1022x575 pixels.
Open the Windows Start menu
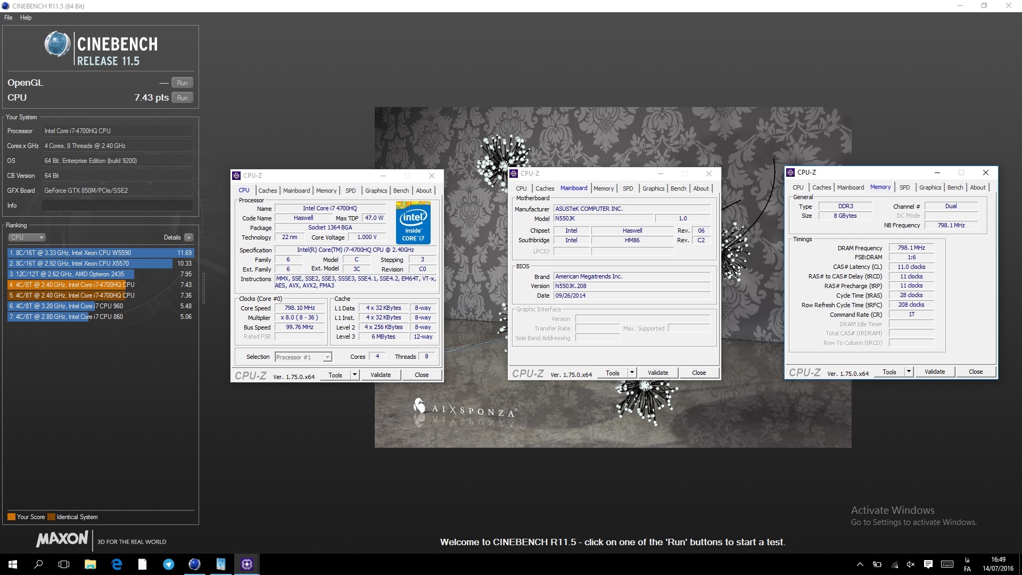pos(13,564)
